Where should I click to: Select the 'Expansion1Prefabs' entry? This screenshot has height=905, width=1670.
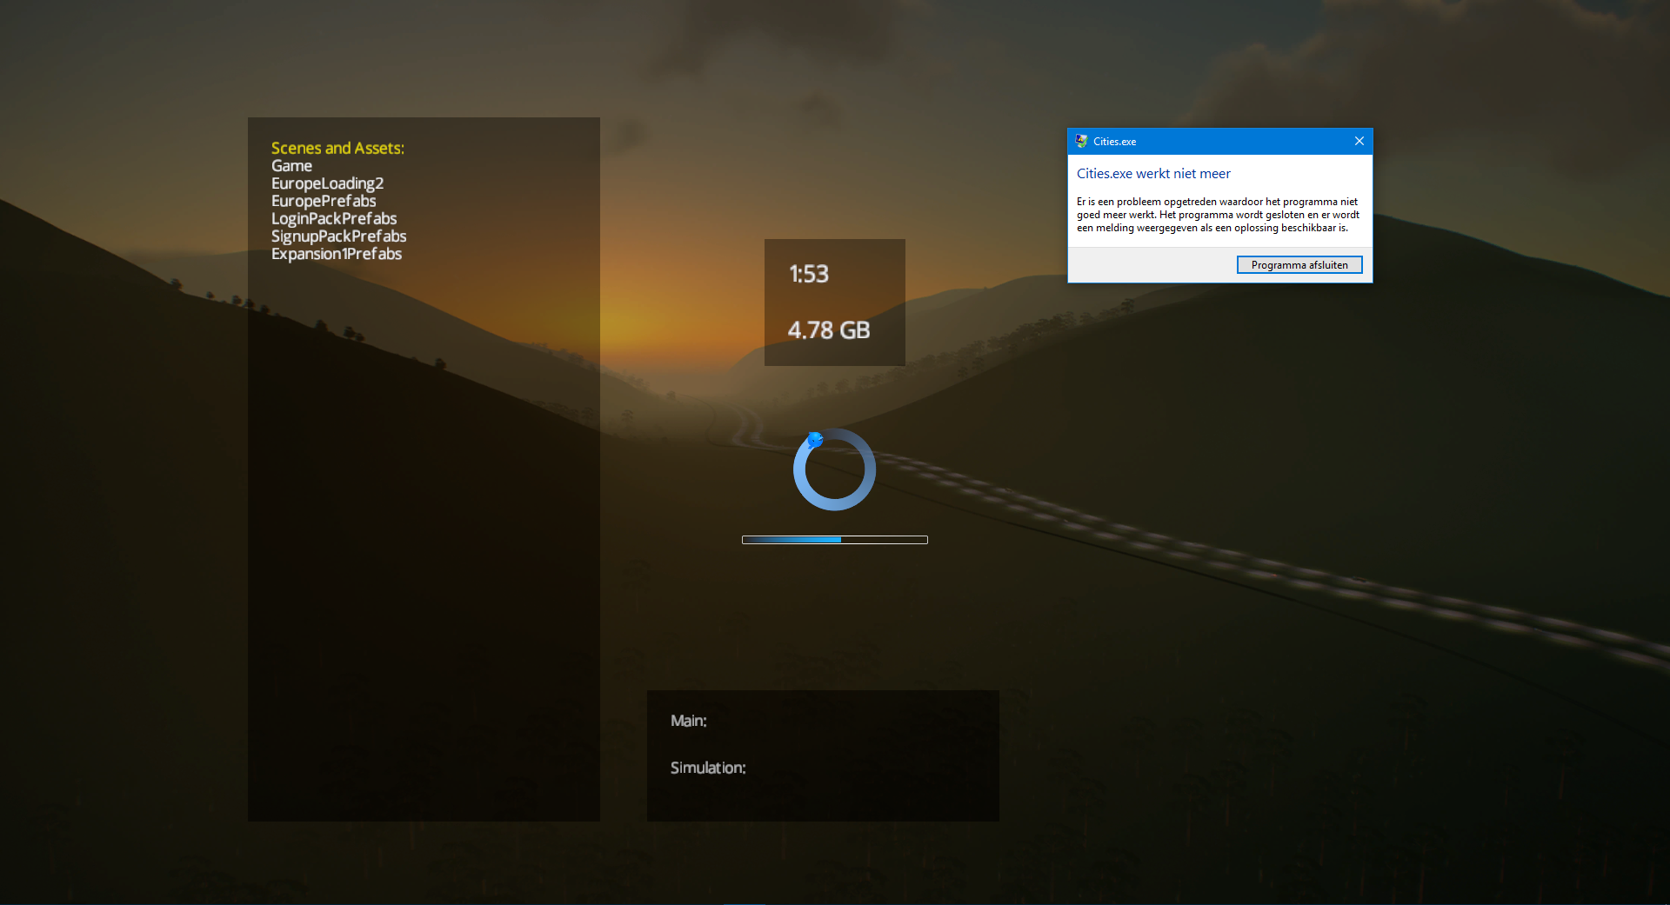click(x=337, y=254)
